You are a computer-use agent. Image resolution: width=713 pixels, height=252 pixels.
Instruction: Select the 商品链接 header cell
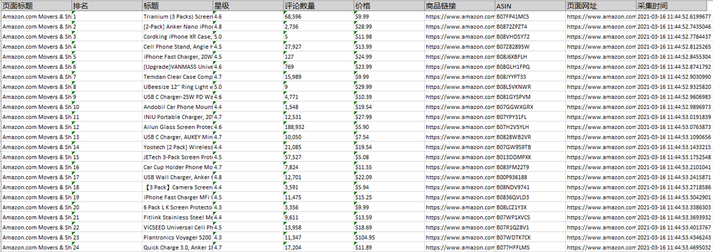coord(460,6)
